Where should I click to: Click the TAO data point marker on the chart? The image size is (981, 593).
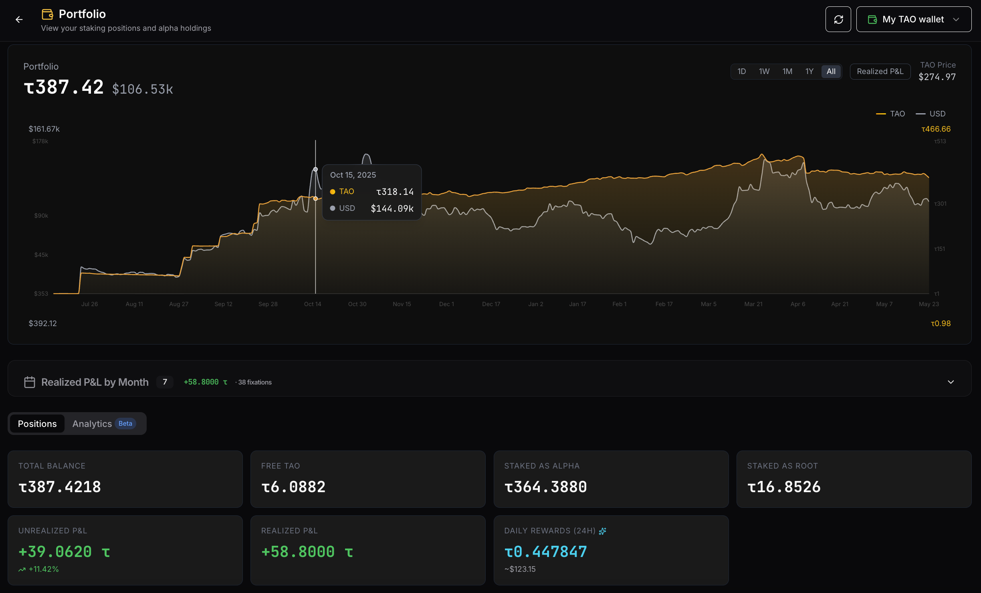[315, 198]
